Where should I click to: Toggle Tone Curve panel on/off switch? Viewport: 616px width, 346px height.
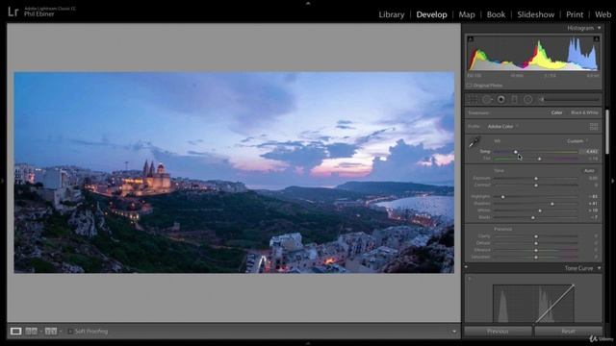pyautogui.click(x=466, y=268)
